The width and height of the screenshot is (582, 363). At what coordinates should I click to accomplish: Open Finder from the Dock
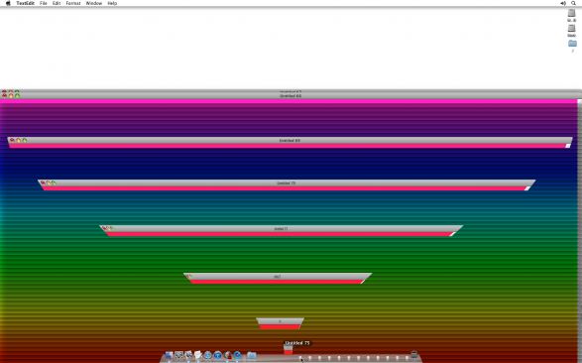(x=169, y=355)
